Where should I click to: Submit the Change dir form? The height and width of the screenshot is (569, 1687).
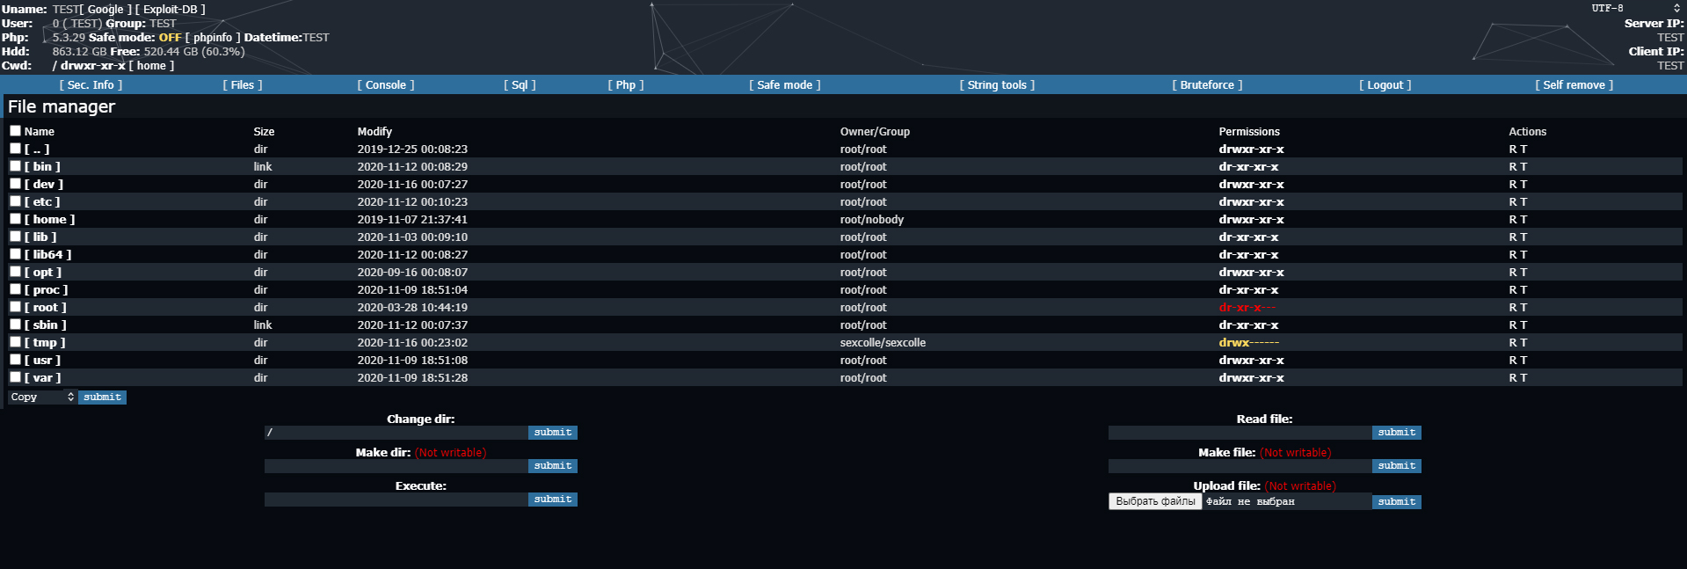point(553,433)
